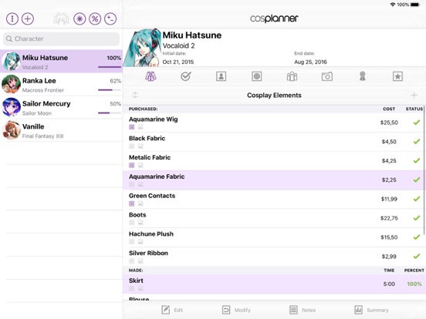Select Ranka Lee in character list
426x319 pixels.
tap(61, 84)
